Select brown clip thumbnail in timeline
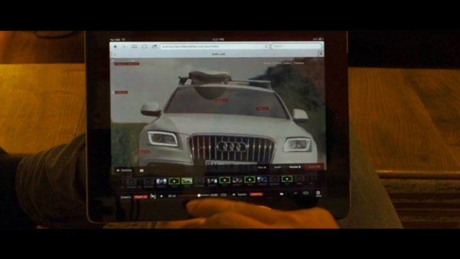The image size is (460, 259). 237,180
